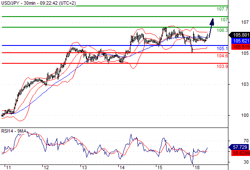Click the 105.801 current price tag

tap(239, 35)
